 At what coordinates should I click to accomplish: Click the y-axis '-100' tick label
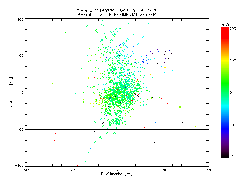click(19, 129)
